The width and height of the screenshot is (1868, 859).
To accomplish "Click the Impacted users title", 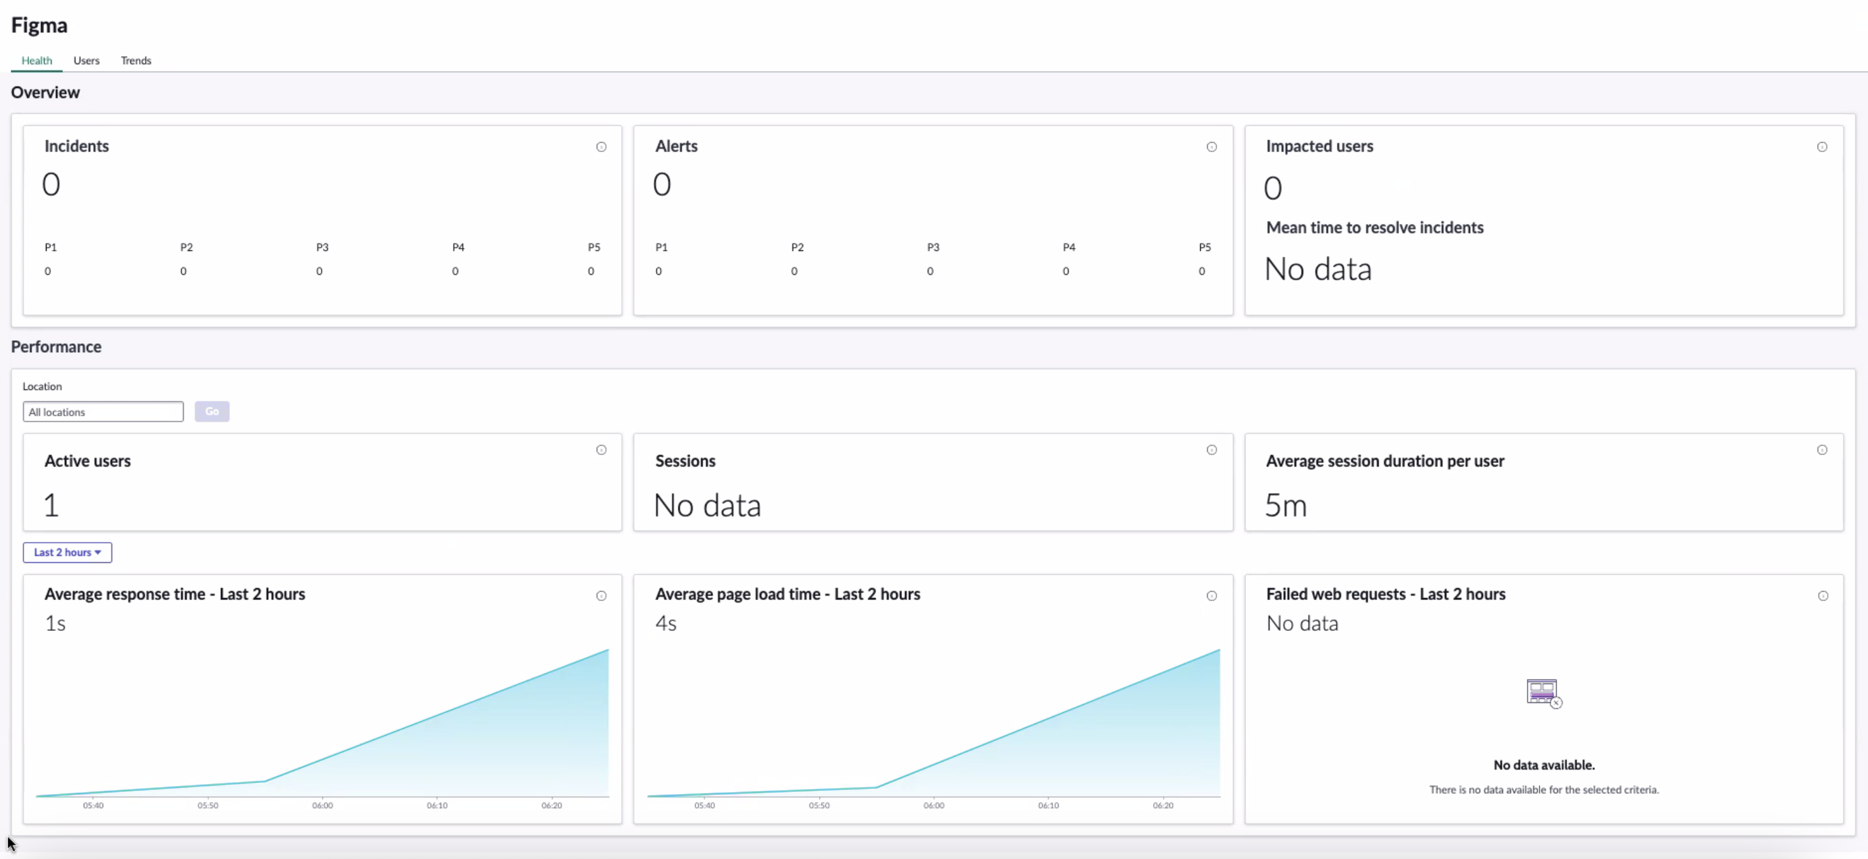I will [x=1320, y=147].
